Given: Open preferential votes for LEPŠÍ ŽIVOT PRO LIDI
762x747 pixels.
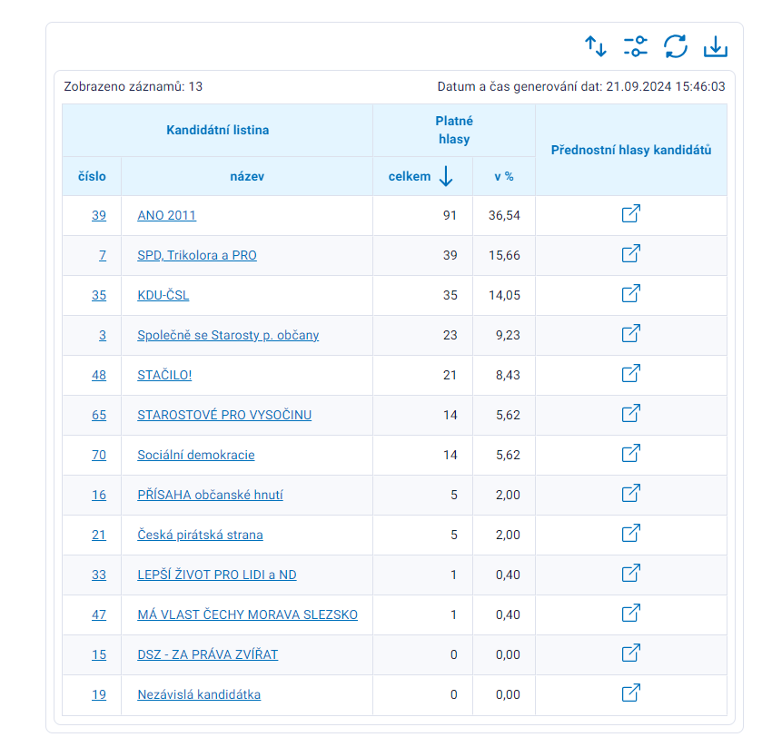Looking at the screenshot, I should 631,573.
